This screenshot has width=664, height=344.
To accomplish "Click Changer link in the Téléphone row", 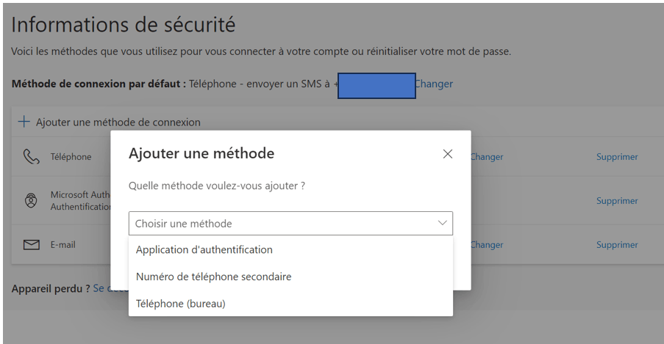I will pyautogui.click(x=487, y=157).
